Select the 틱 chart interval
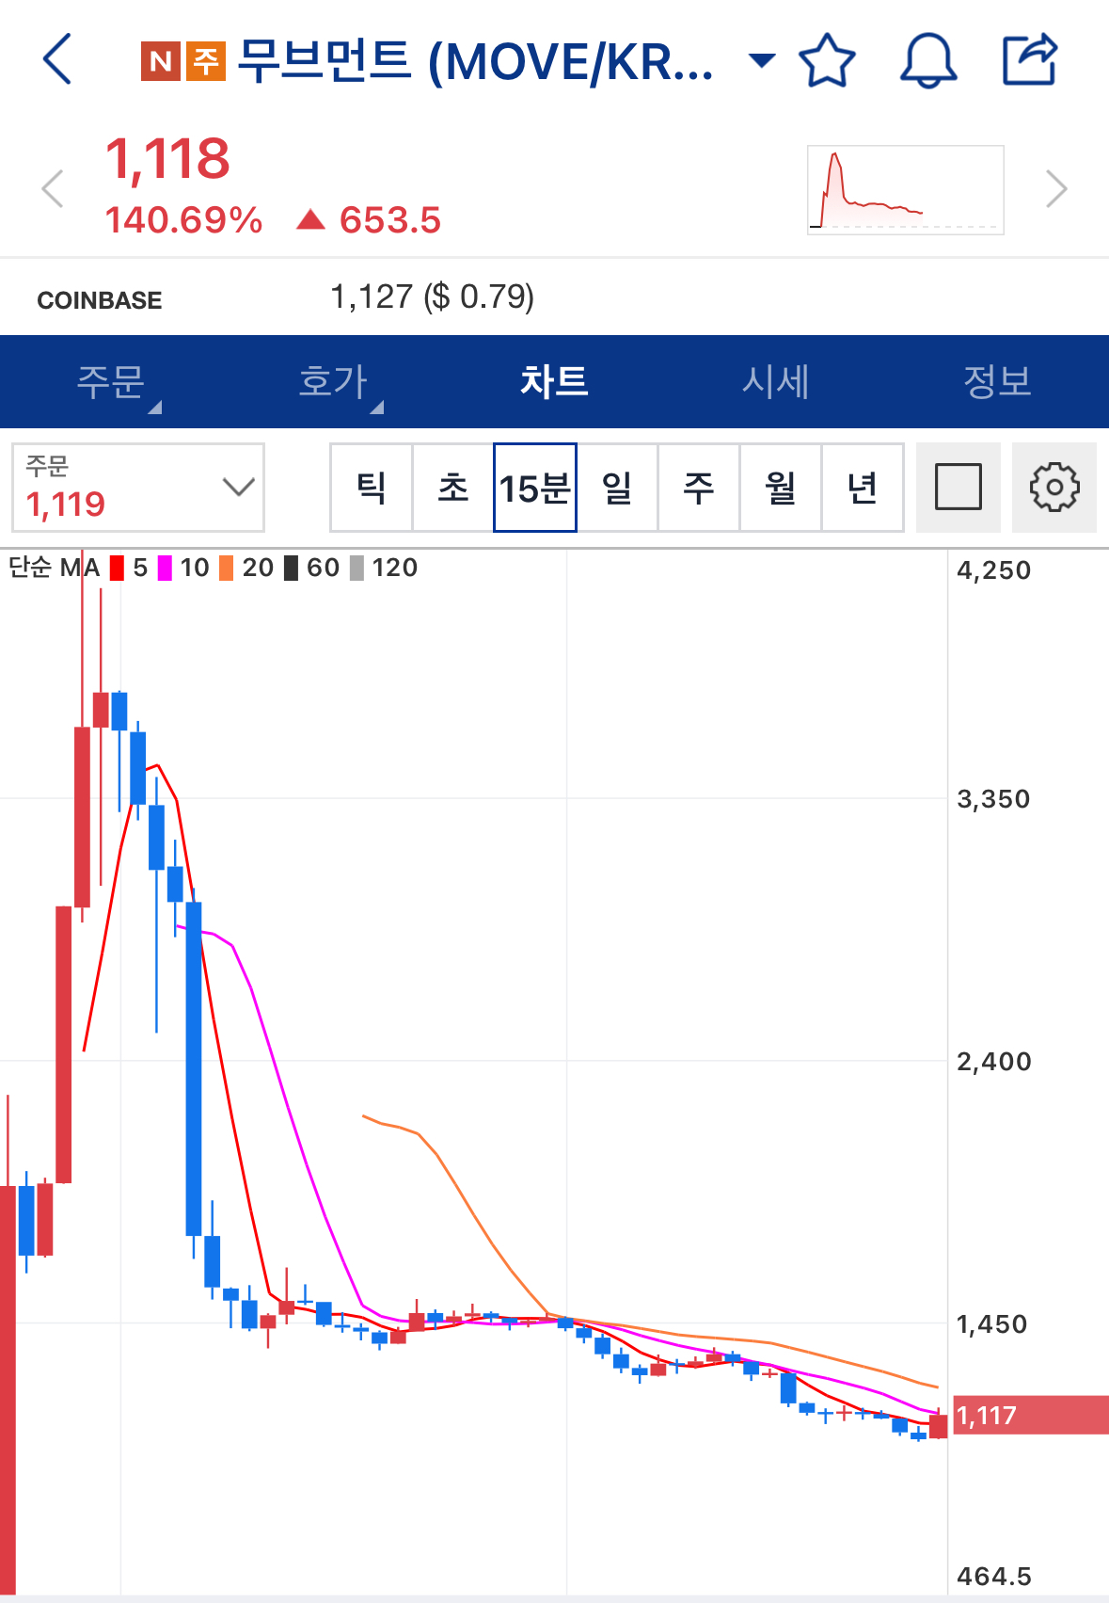This screenshot has width=1109, height=1603. point(372,488)
